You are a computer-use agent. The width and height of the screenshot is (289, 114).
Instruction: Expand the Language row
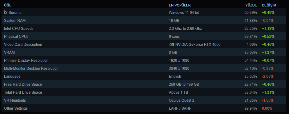point(144,76)
